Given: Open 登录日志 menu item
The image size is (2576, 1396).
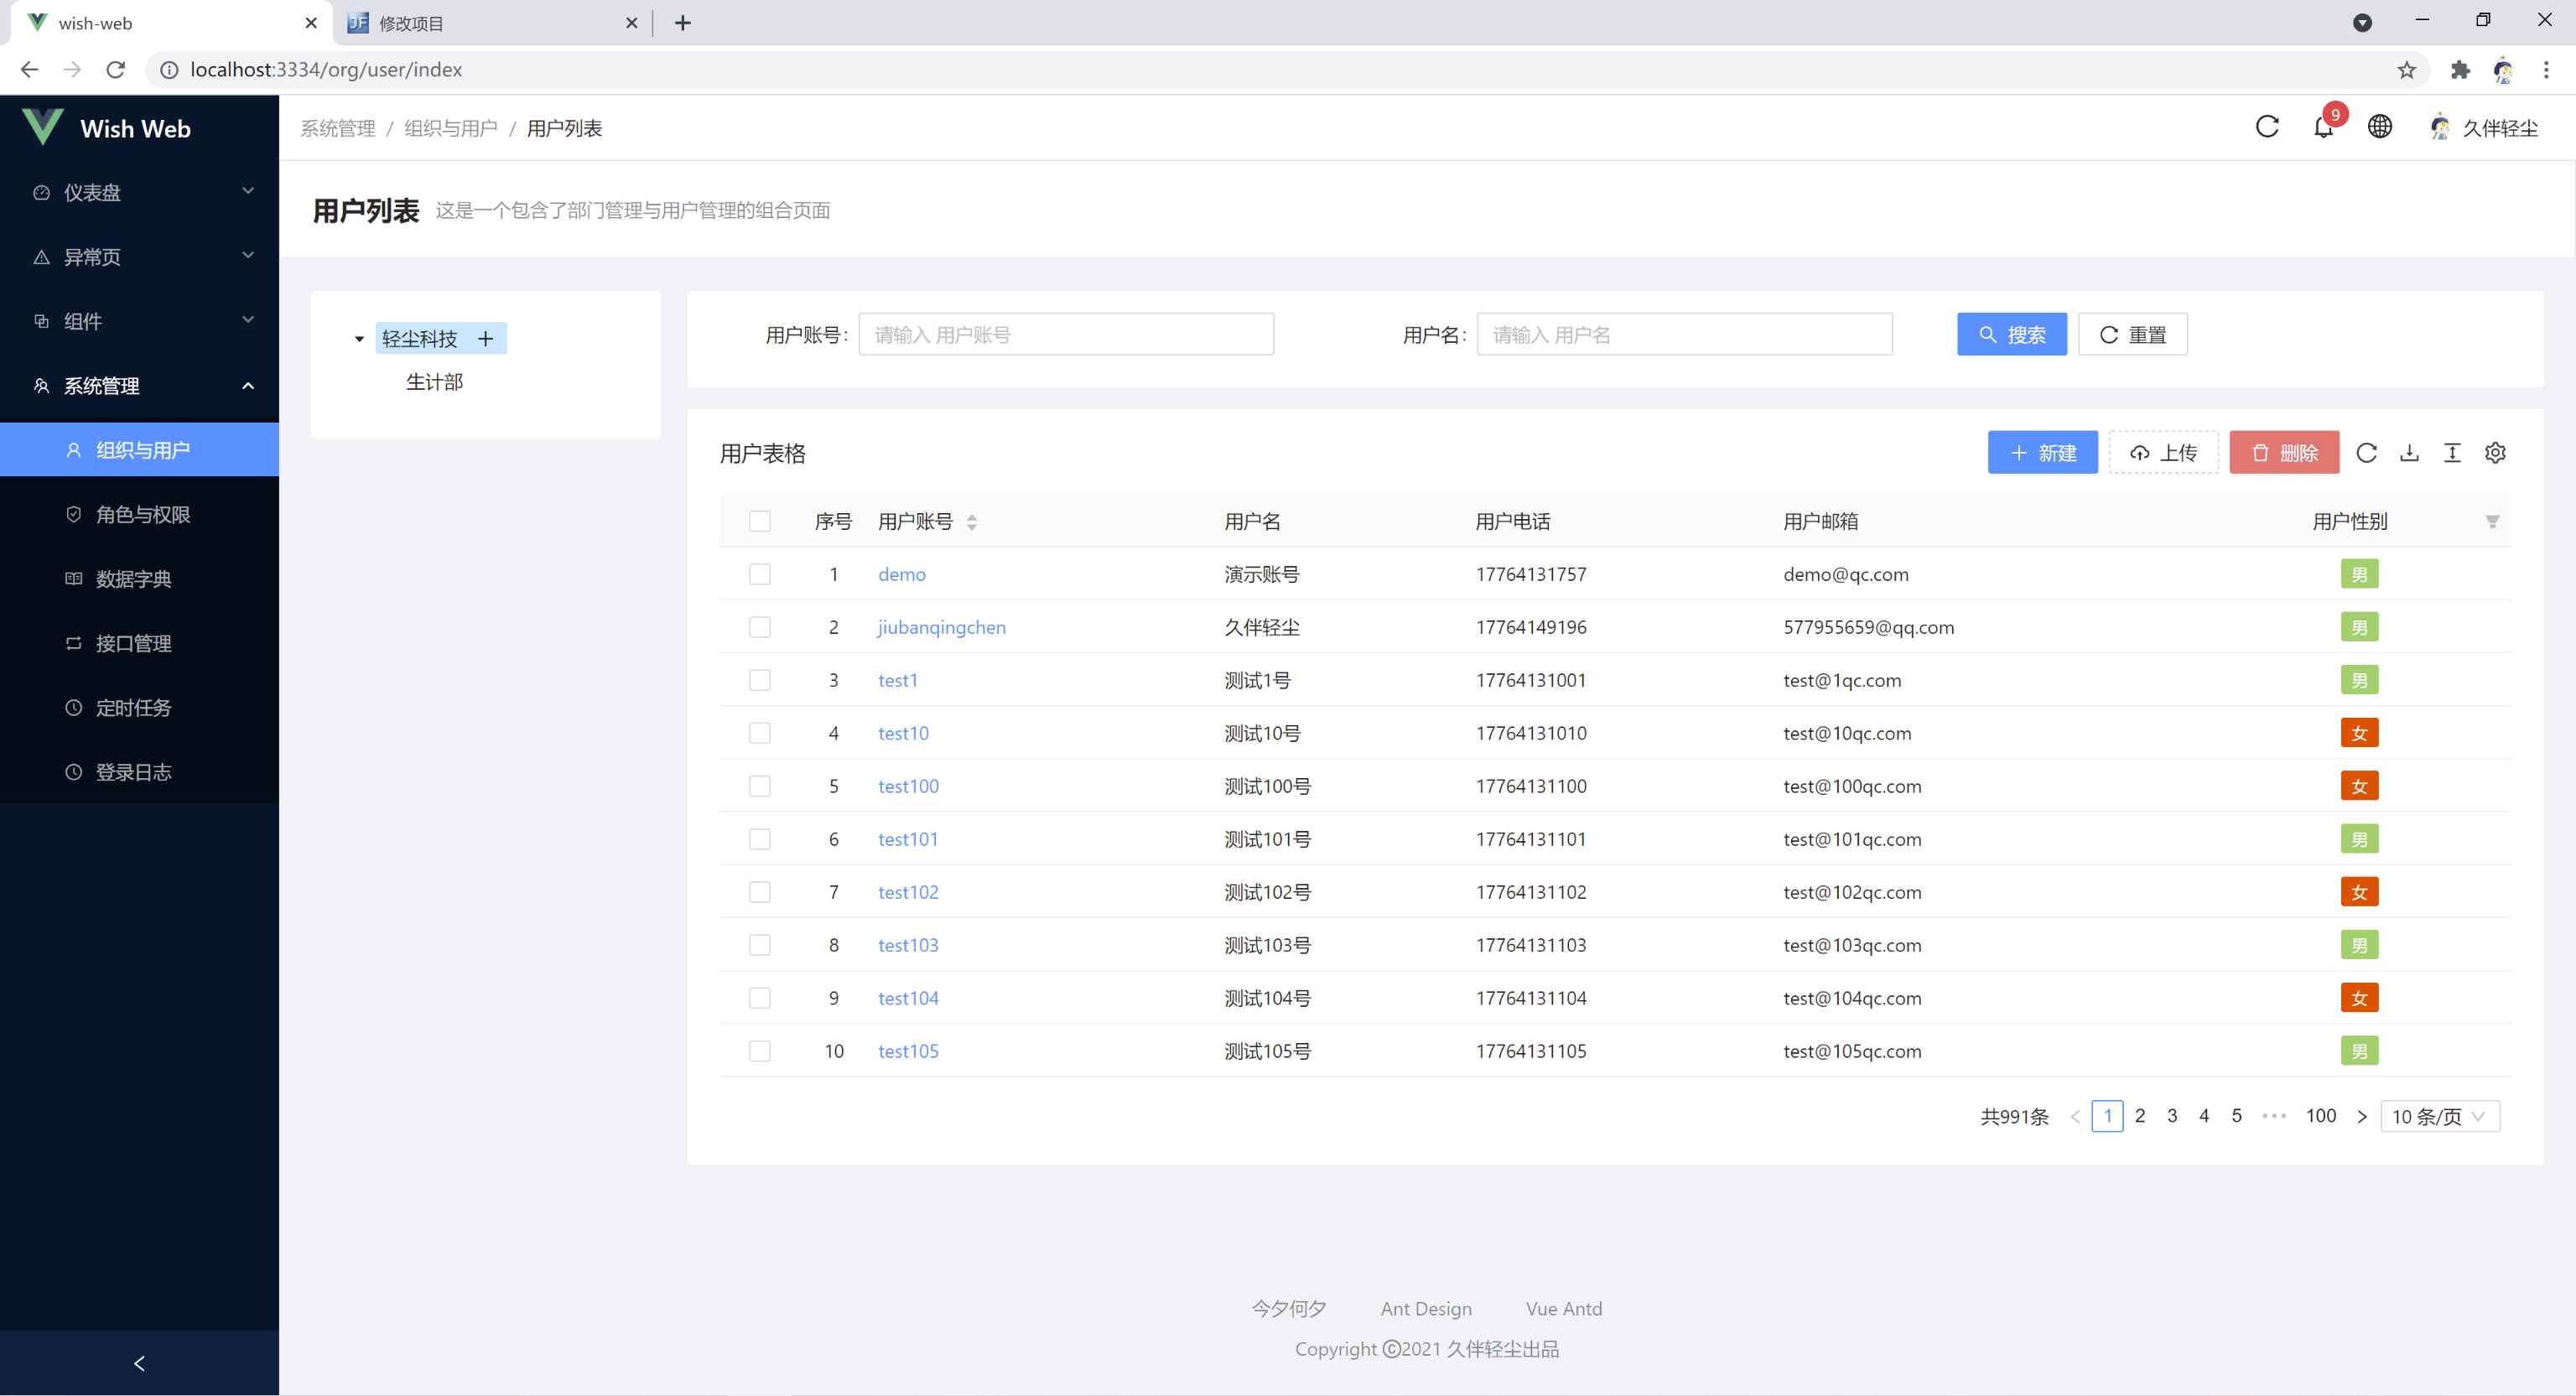Looking at the screenshot, I should point(139,772).
